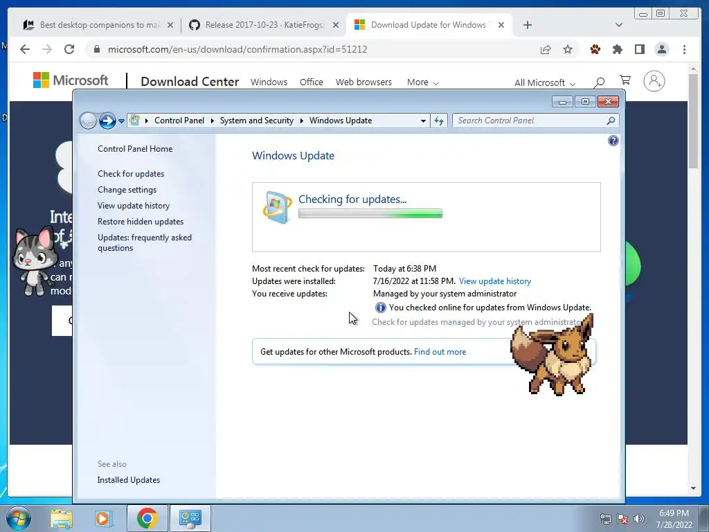Viewport: 709px width, 532px height.
Task: Click View update history in the sidebar
Action: point(134,205)
